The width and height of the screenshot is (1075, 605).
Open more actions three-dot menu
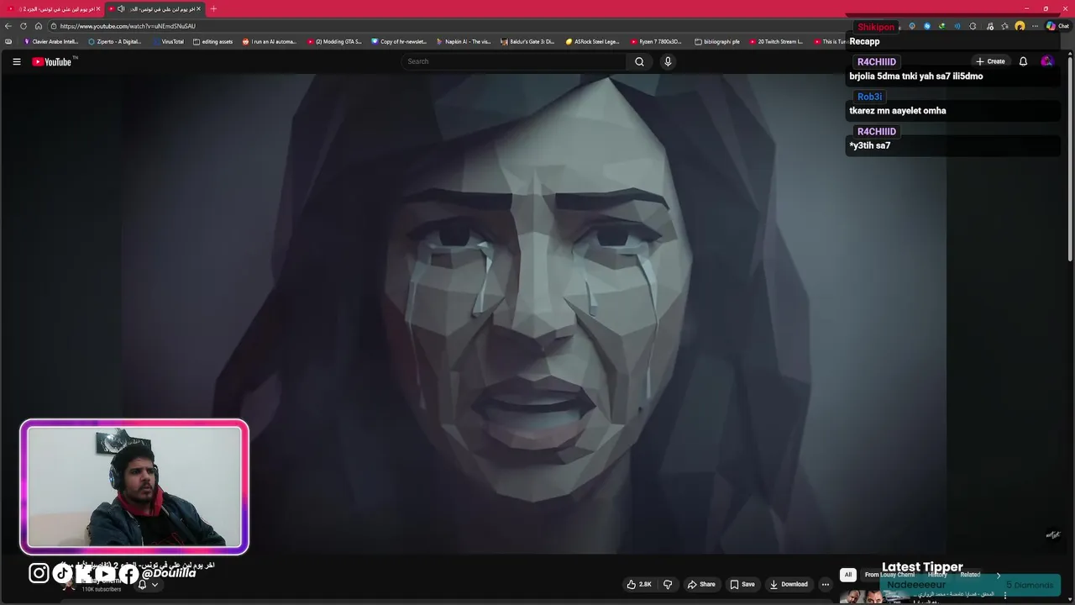[x=826, y=584]
